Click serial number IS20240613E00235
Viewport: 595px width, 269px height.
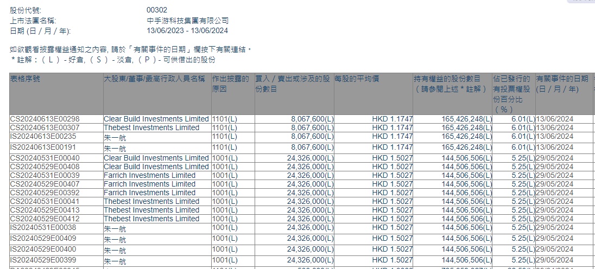click(43, 136)
